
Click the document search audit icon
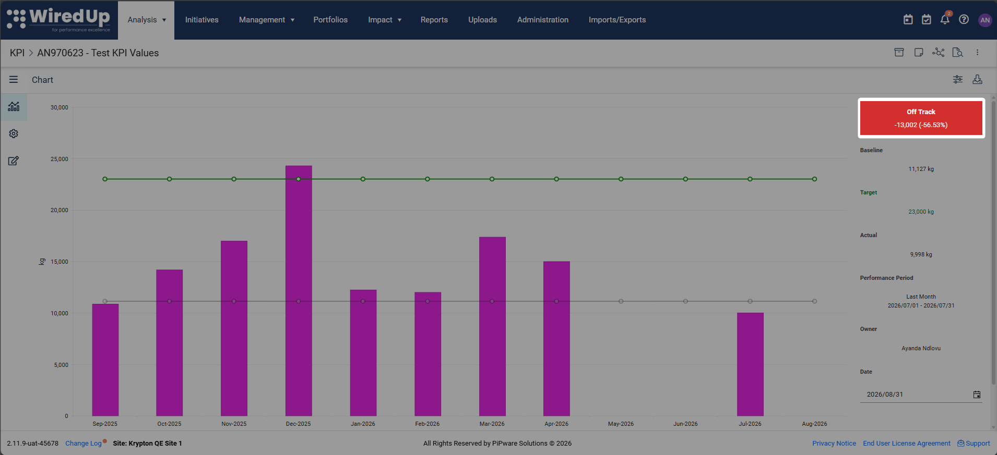click(958, 52)
